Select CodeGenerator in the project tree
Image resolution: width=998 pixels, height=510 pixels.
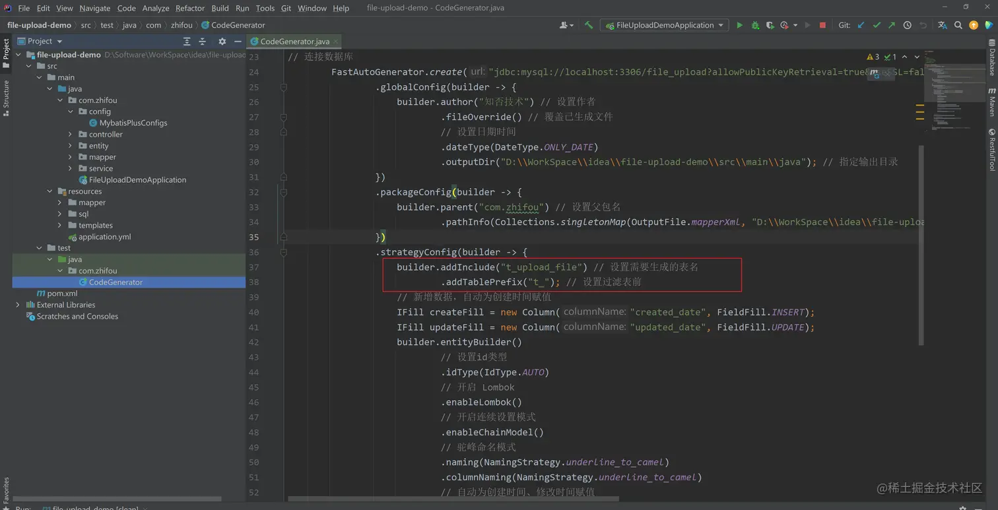point(116,282)
